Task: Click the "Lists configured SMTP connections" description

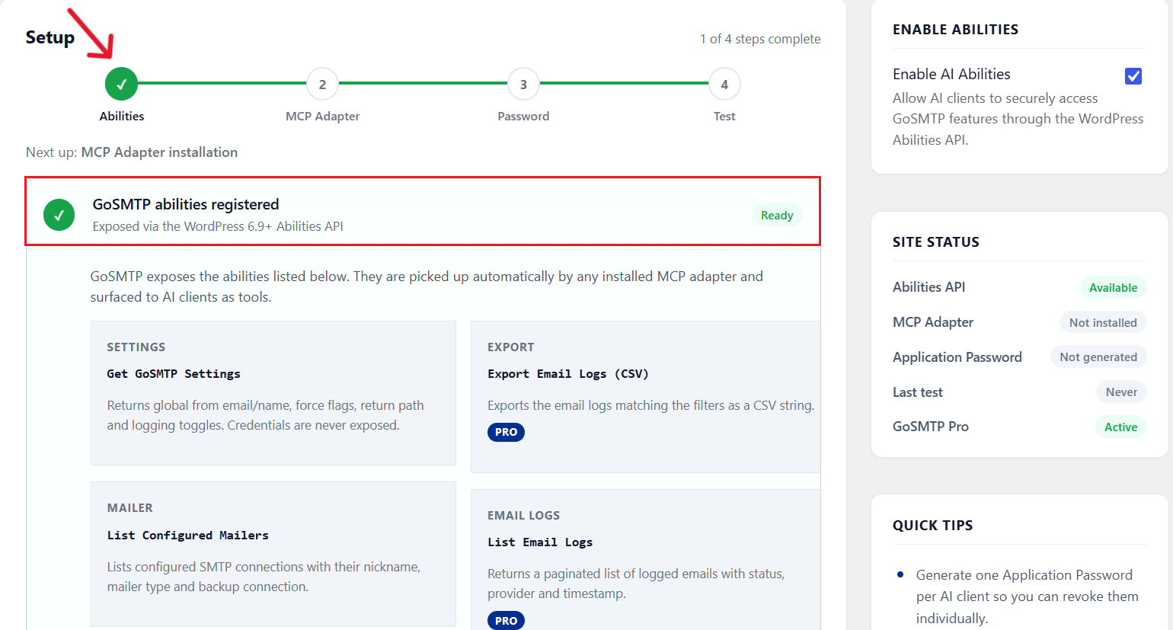Action: [x=264, y=577]
